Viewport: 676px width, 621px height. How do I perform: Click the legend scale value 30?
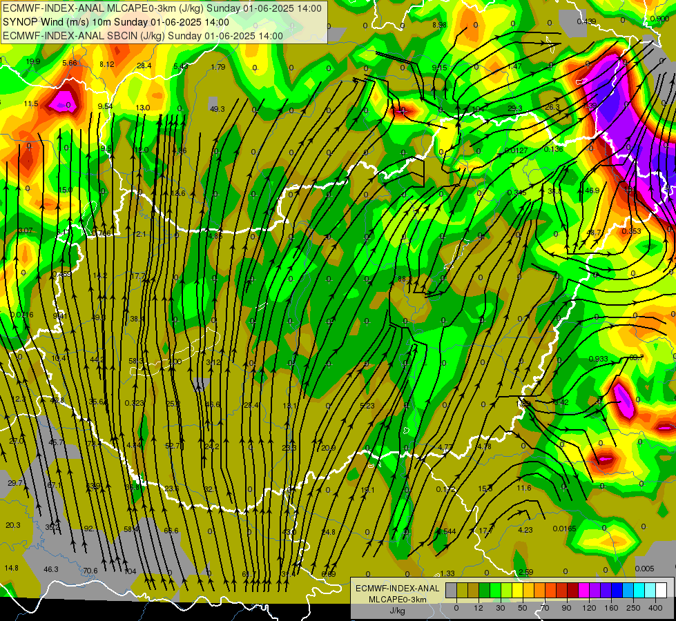coord(500,608)
